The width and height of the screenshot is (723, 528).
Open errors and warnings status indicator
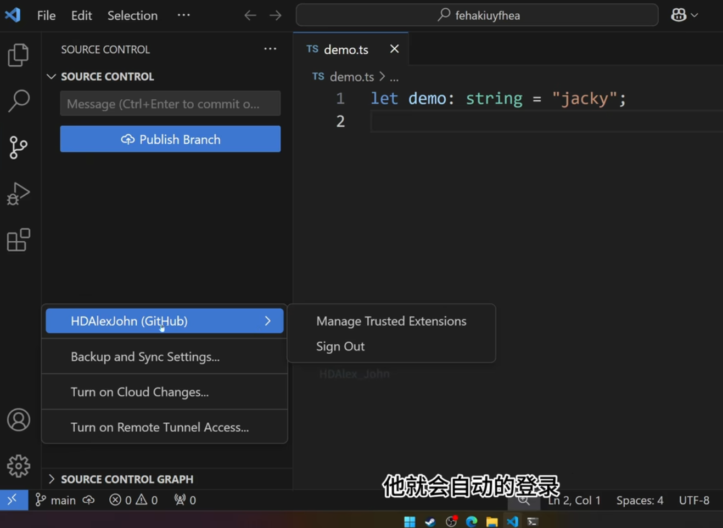pyautogui.click(x=133, y=500)
